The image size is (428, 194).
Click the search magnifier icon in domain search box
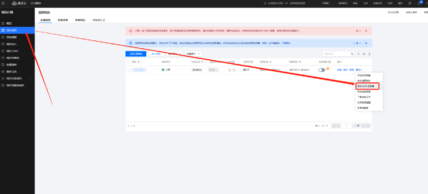pos(352,54)
